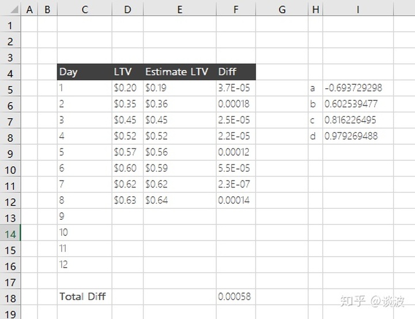The height and width of the screenshot is (319, 415).
Task: Select column C header
Action: tap(85, 10)
